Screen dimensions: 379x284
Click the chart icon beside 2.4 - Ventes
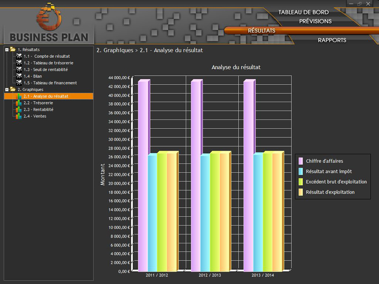click(x=18, y=116)
